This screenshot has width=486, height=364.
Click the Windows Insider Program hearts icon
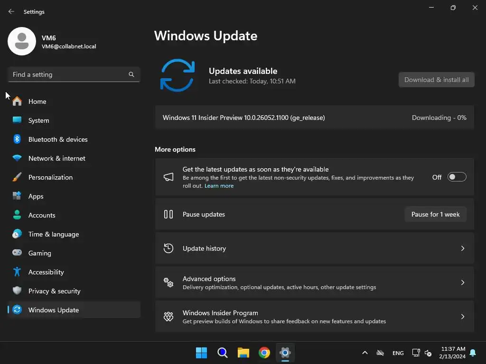[x=168, y=316]
